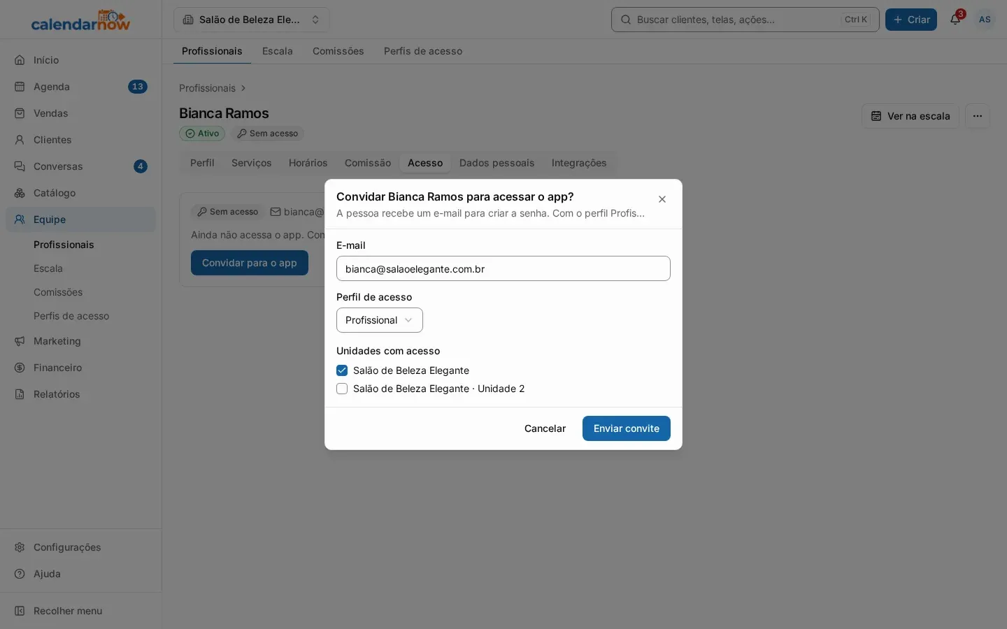Click Cancelar button
Image resolution: width=1007 pixels, height=629 pixels.
click(x=545, y=428)
